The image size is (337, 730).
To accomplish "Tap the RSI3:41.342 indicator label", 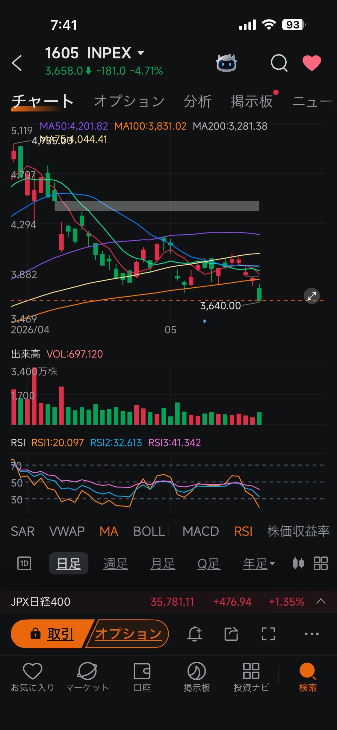I will [x=174, y=443].
